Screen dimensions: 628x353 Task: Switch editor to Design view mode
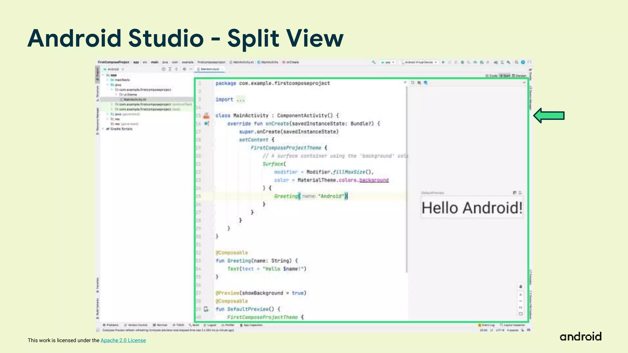(519, 76)
